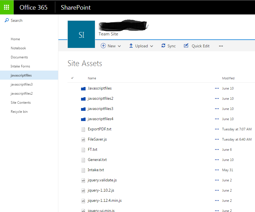
Task: Click the Upload arrow icon
Action: (x=131, y=46)
